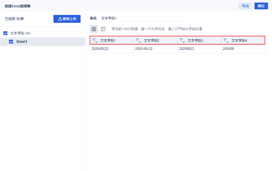272x171 pixels.
Task: Uncheck the 文本字段.xlsx file checkbox
Action: tap(5, 33)
